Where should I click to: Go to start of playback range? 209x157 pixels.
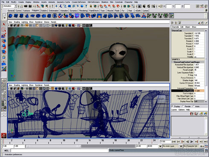pyautogui.click(x=174, y=142)
